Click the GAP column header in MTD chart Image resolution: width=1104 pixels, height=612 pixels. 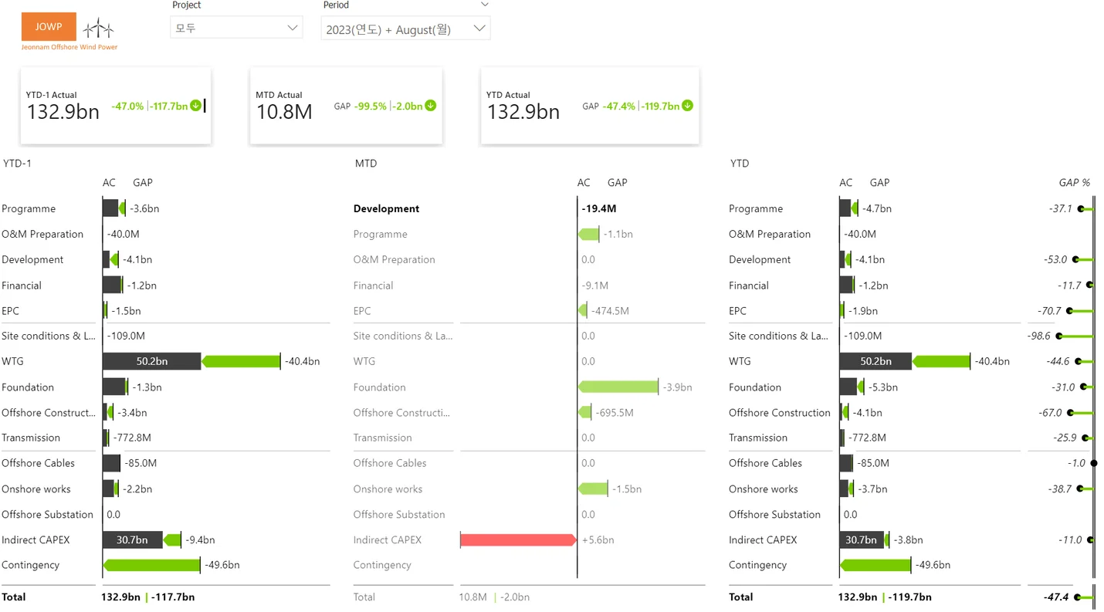[x=618, y=183]
